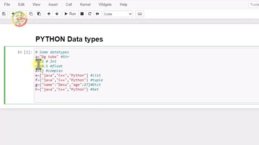The image size is (259, 145).
Task: Open the Widgets menu
Action: [x=105, y=4]
